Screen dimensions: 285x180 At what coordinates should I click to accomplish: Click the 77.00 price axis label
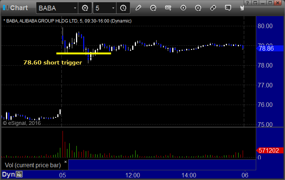[265, 85]
